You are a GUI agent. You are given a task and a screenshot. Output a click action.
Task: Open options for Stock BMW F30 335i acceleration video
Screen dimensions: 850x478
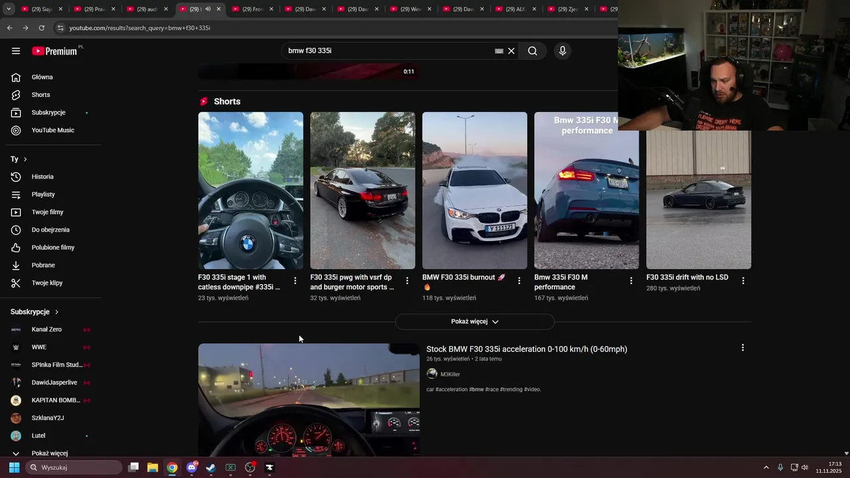pyautogui.click(x=742, y=348)
